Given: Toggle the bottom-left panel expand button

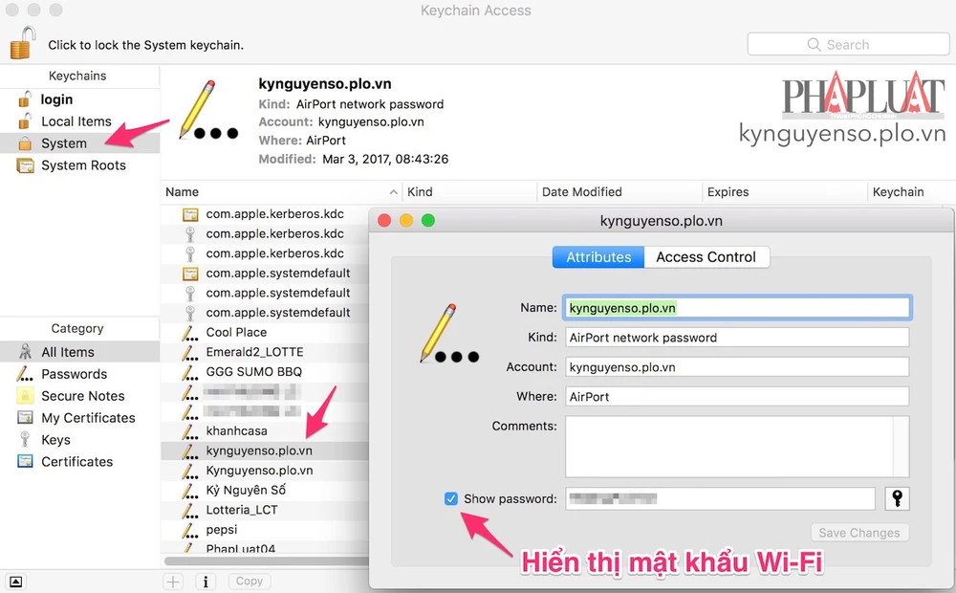Looking at the screenshot, I should coord(16,581).
